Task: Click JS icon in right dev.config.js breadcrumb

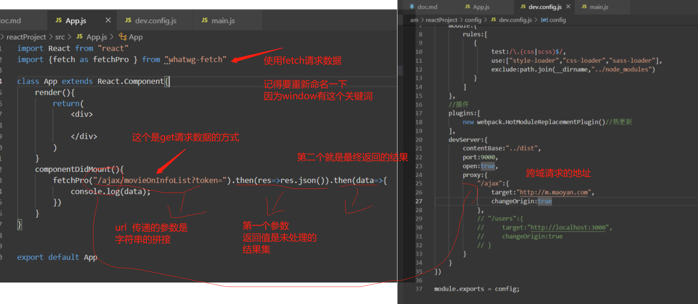Action: click(493, 20)
